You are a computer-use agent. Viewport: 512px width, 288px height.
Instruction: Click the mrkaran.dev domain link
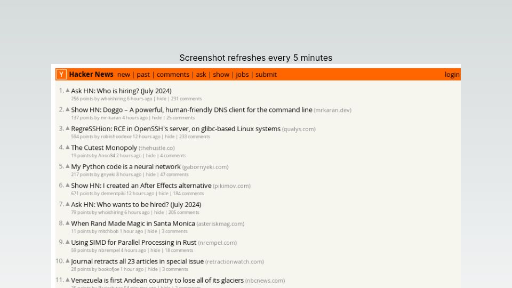coord(332,110)
